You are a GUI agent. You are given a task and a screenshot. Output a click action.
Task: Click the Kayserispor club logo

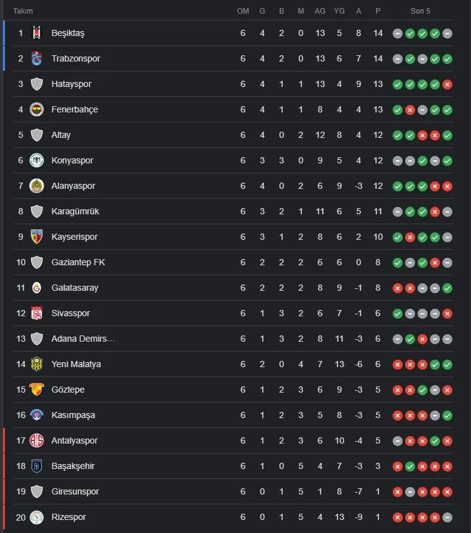pyautogui.click(x=37, y=237)
